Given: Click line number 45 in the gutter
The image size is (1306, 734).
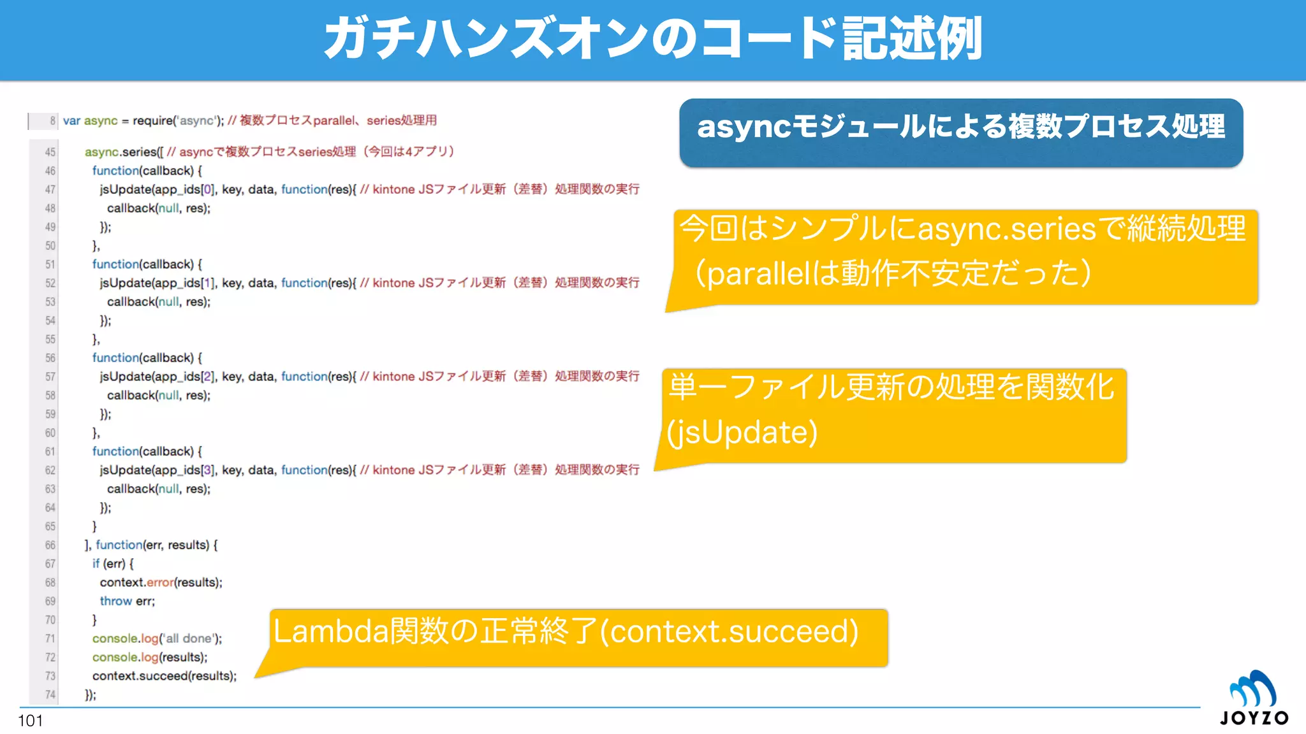Looking at the screenshot, I should click(50, 152).
